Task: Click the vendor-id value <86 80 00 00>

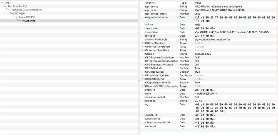Action: [x=205, y=126]
